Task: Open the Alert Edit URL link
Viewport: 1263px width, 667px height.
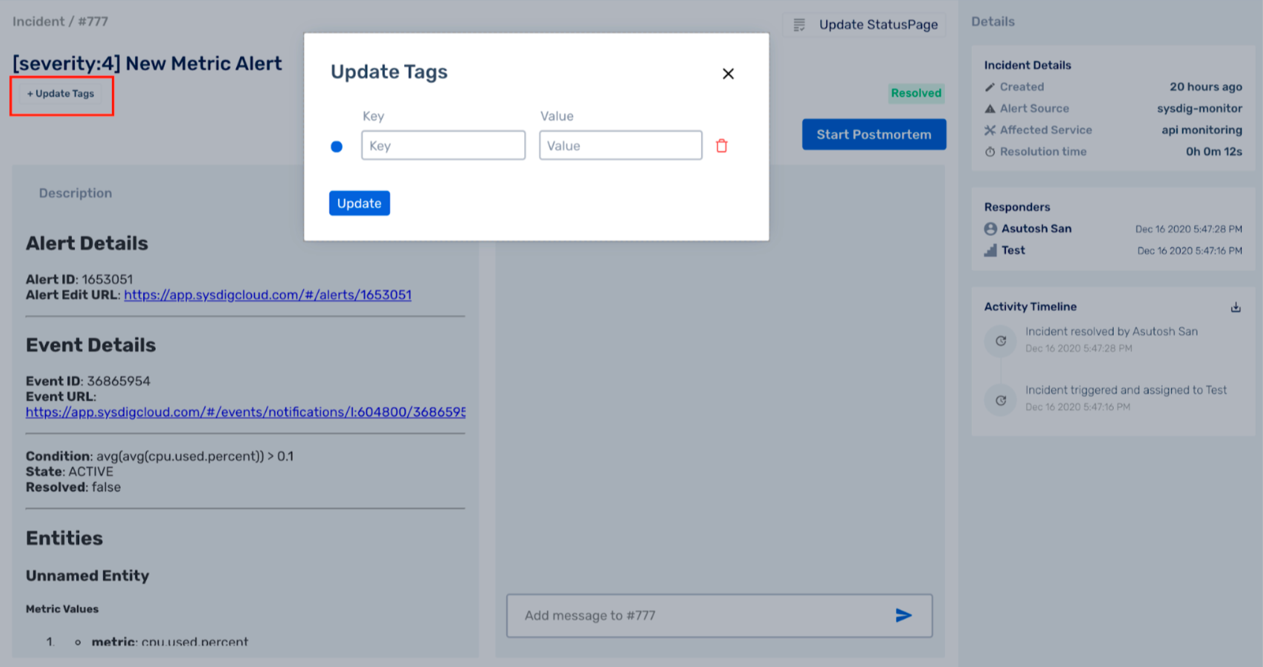Action: (268, 295)
